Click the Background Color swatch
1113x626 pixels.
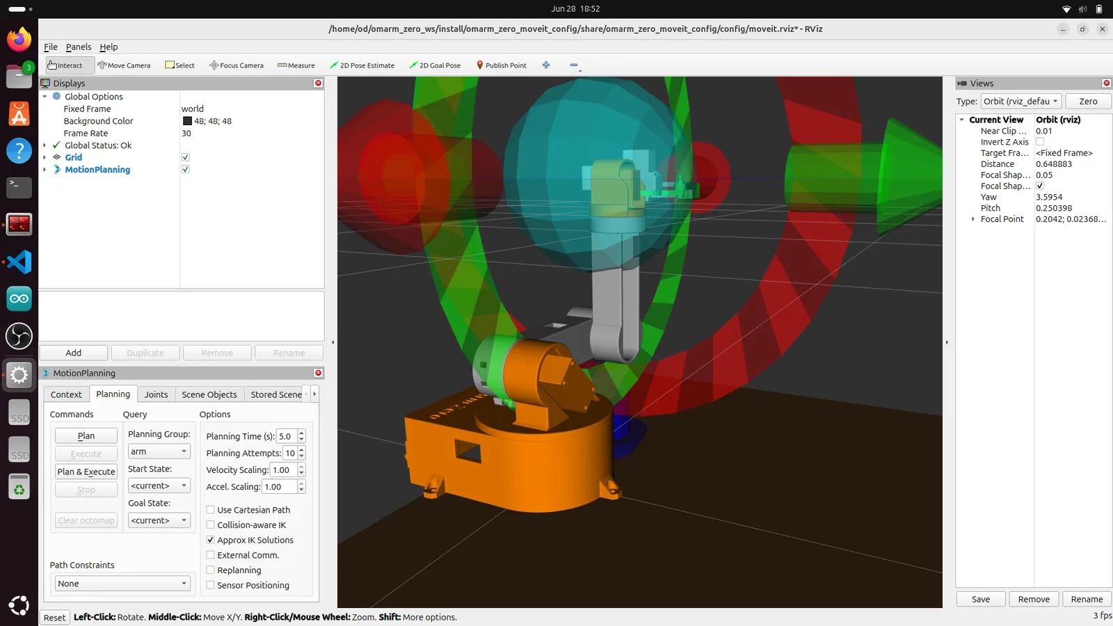(x=187, y=121)
